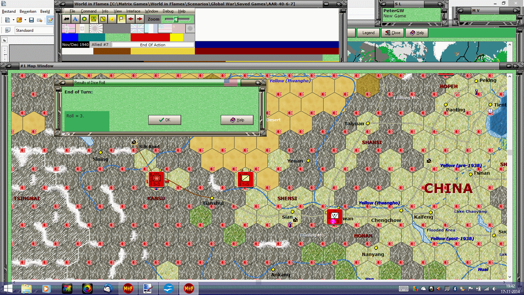
Task: Adjust the Zoom slider handle
Action: [176, 19]
